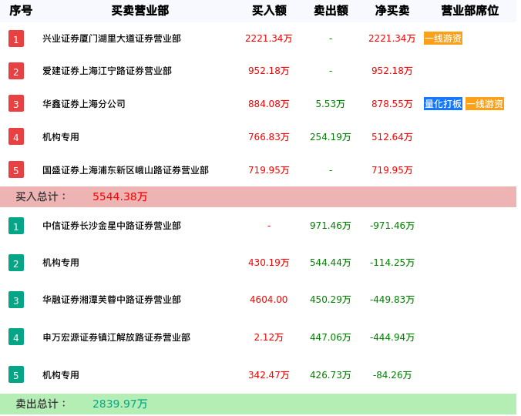Select 机构专用 in sell row 2
521x416 pixels.
[61, 263]
